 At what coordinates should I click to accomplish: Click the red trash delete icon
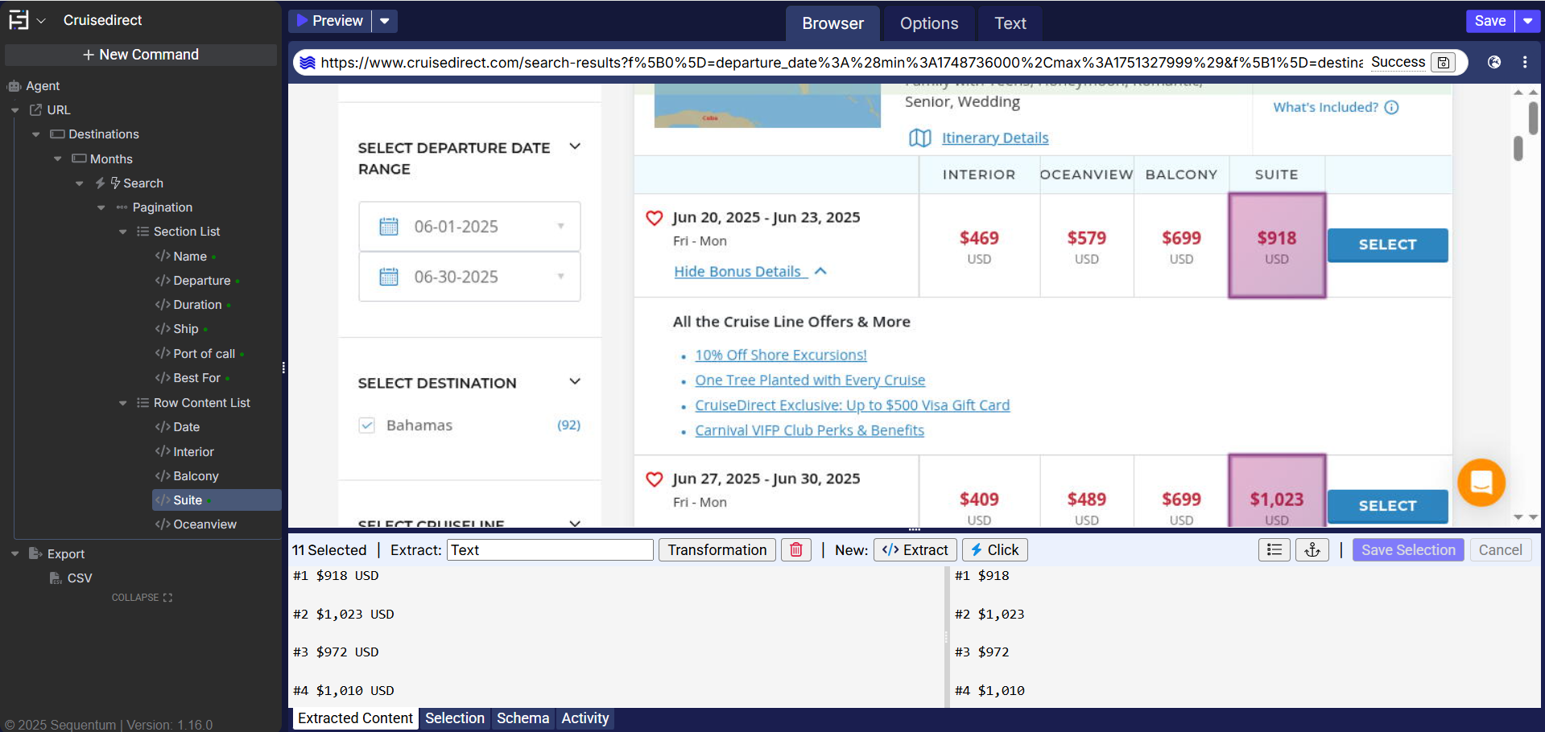point(795,550)
